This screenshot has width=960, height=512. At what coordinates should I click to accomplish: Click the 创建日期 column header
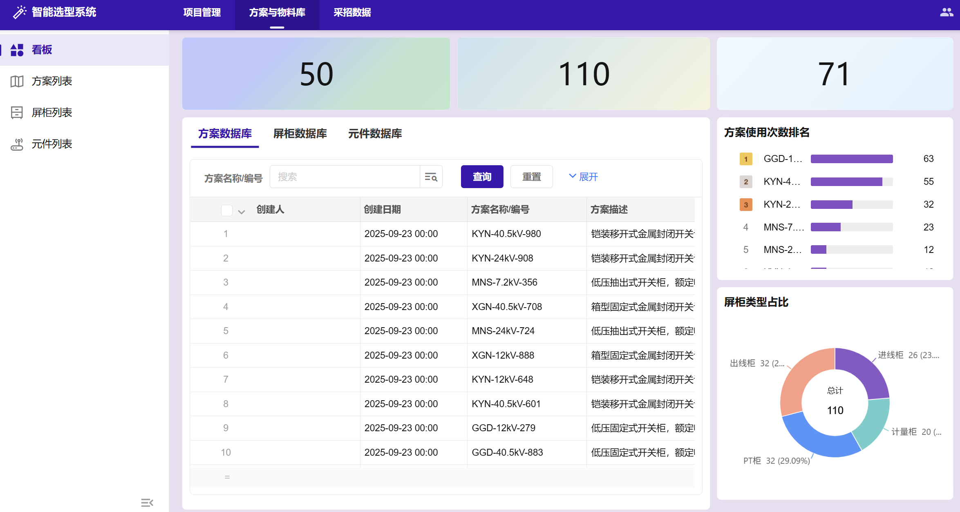[x=414, y=210]
